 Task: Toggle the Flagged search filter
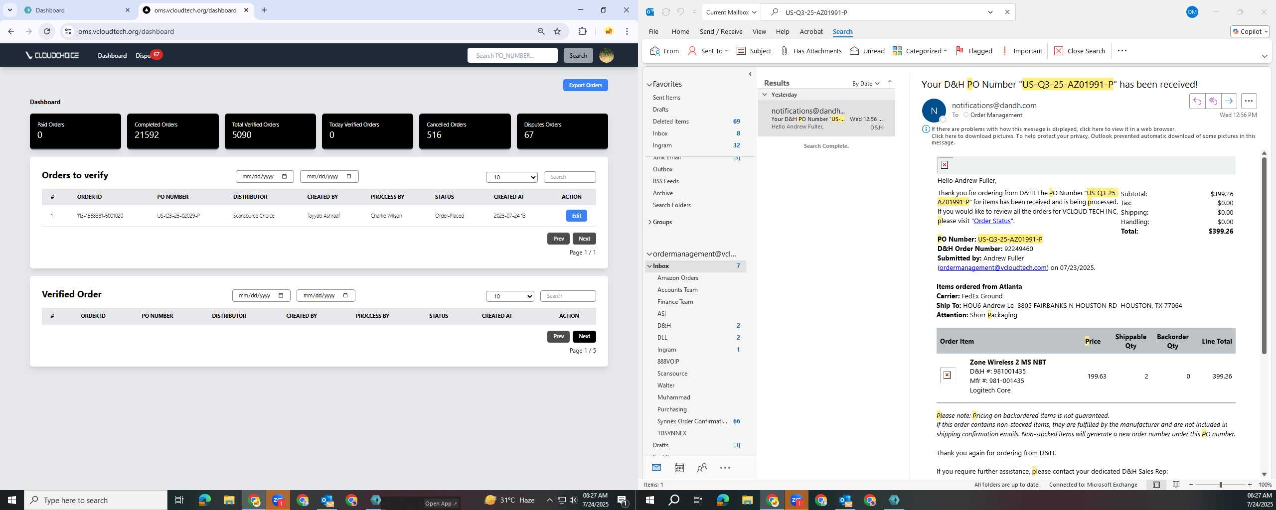tap(974, 51)
